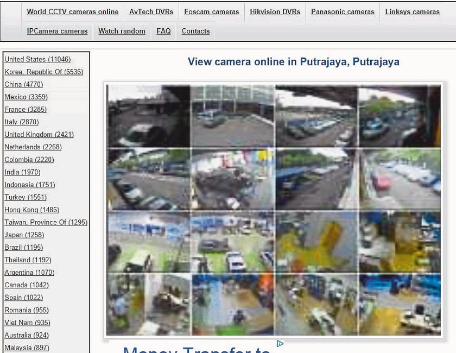This screenshot has height=353, width=456.
Task: Click the AdChoices triangle icon below the camera grid
Action: pos(279,343)
